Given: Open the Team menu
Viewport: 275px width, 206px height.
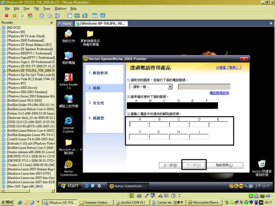Looking at the screenshot, I should pos(47,8).
